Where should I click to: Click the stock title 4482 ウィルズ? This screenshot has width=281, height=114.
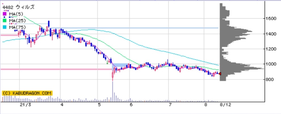pyautogui.click(x=18, y=7)
